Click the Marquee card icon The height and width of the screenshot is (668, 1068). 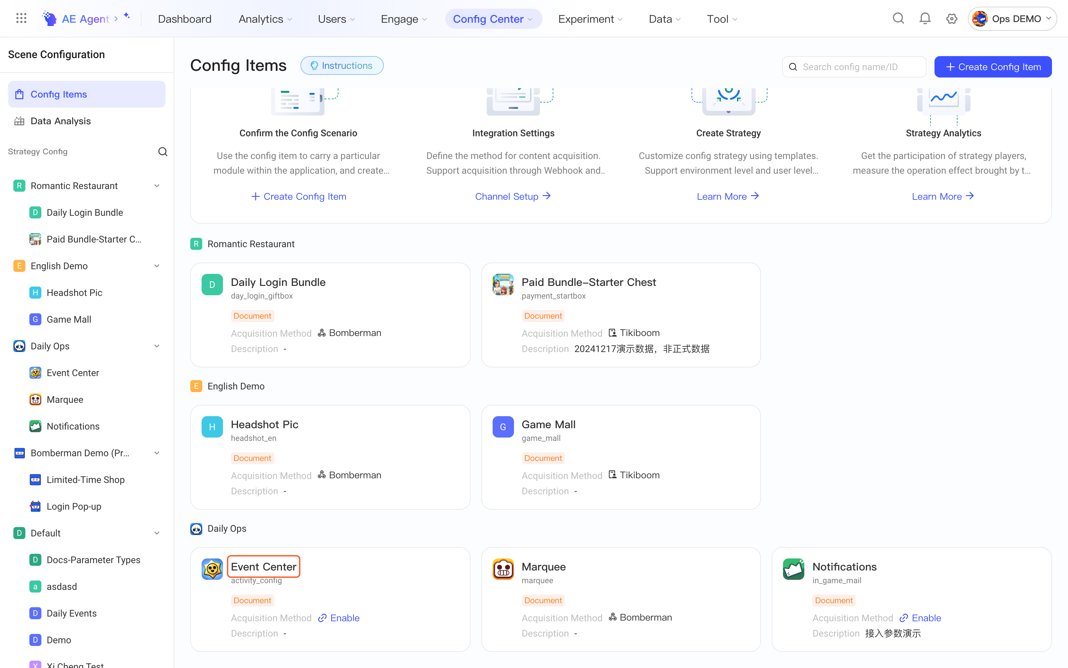tap(503, 569)
